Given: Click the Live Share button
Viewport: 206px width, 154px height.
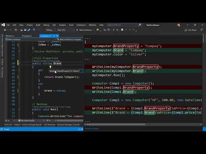Looking at the screenshot, I should tap(191, 30).
